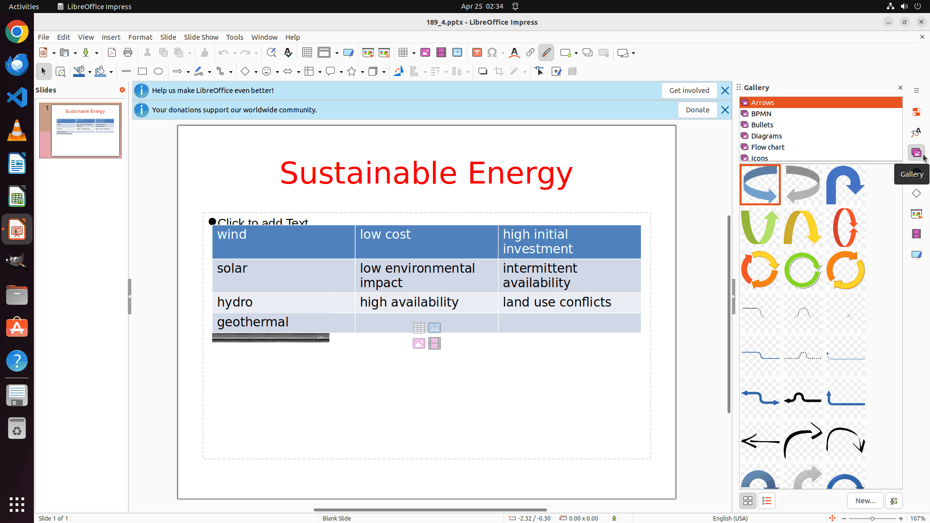Insert a special character symbol
Screen dimensions: 930x523
tap(492, 53)
